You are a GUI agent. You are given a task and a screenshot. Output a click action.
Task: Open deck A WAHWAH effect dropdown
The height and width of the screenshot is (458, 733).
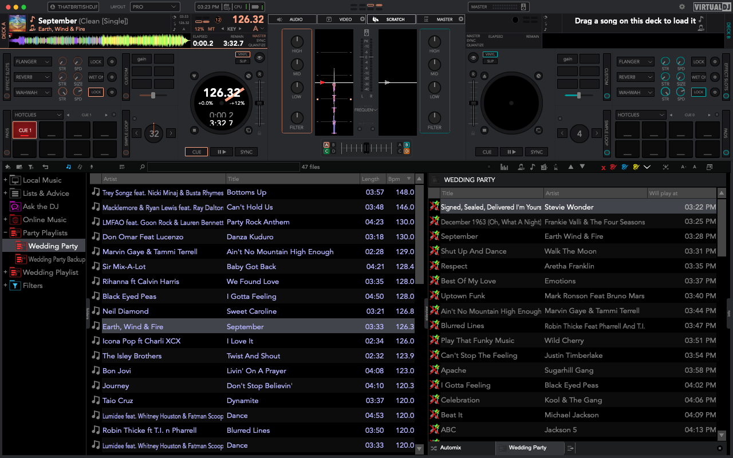(x=33, y=92)
